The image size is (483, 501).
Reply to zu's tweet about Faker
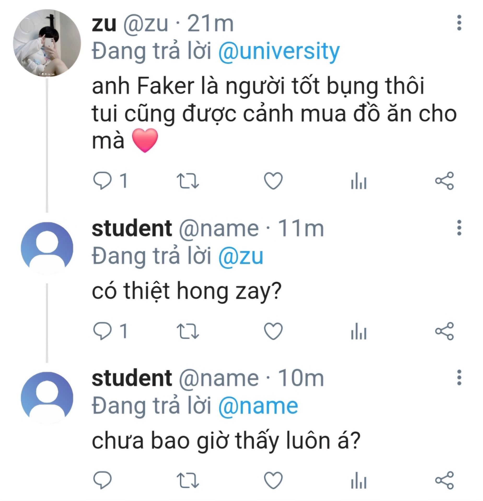tap(102, 181)
